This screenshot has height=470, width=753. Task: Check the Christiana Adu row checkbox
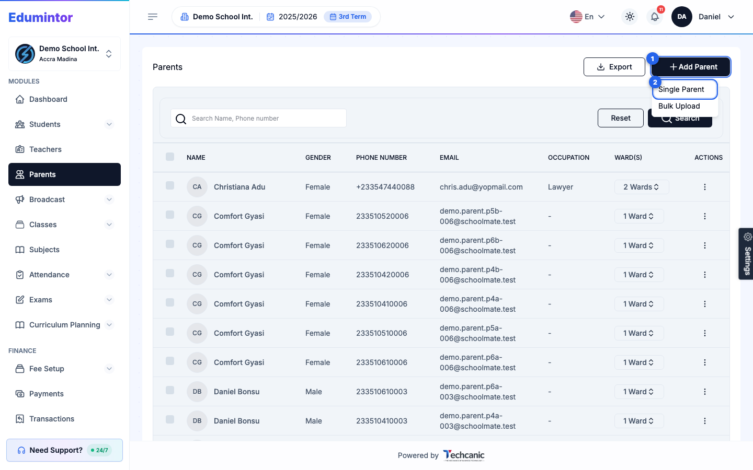click(x=170, y=185)
